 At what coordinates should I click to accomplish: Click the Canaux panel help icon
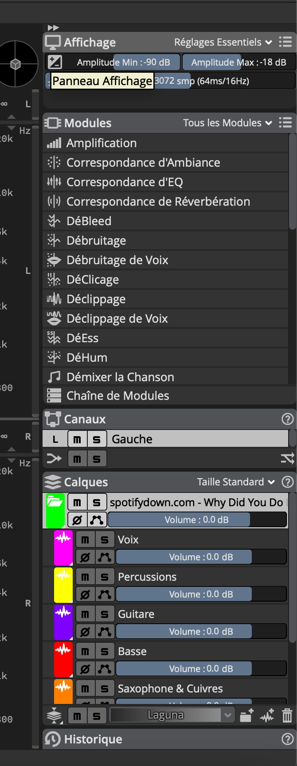click(287, 419)
